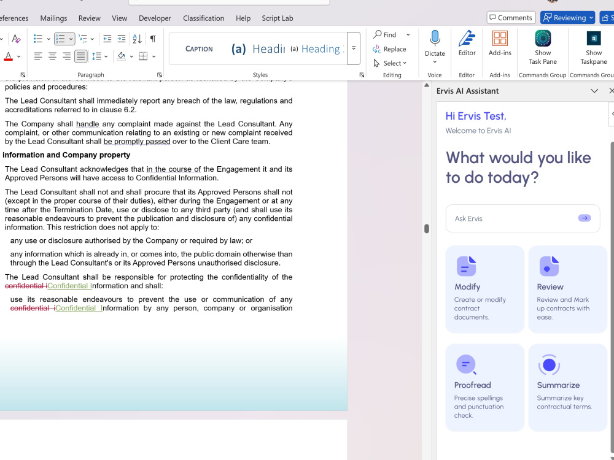The width and height of the screenshot is (614, 460).
Task: Click Increase Indent icon
Action: (x=122, y=39)
